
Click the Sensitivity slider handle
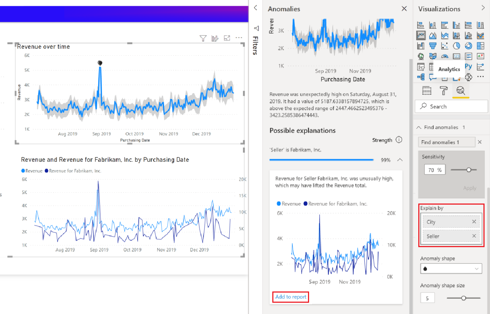(x=469, y=170)
